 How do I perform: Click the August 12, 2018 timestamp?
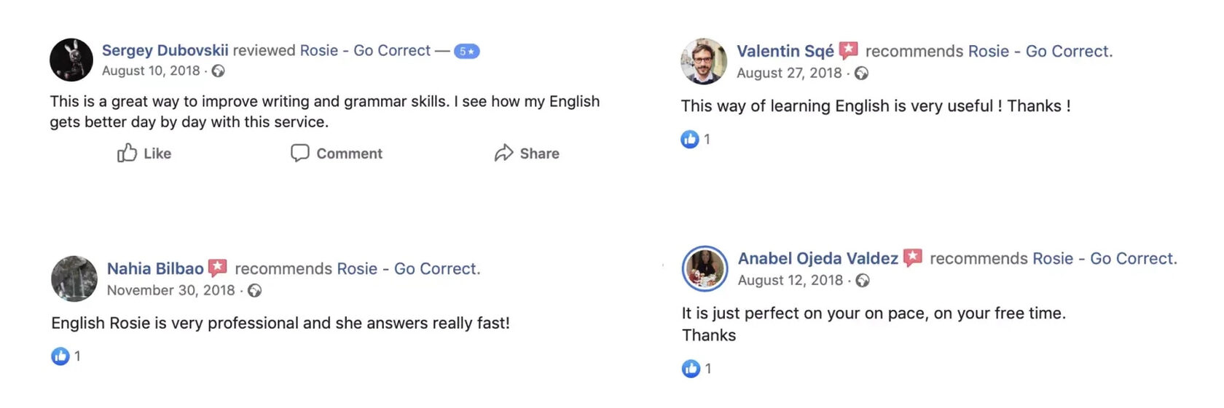[x=790, y=281]
